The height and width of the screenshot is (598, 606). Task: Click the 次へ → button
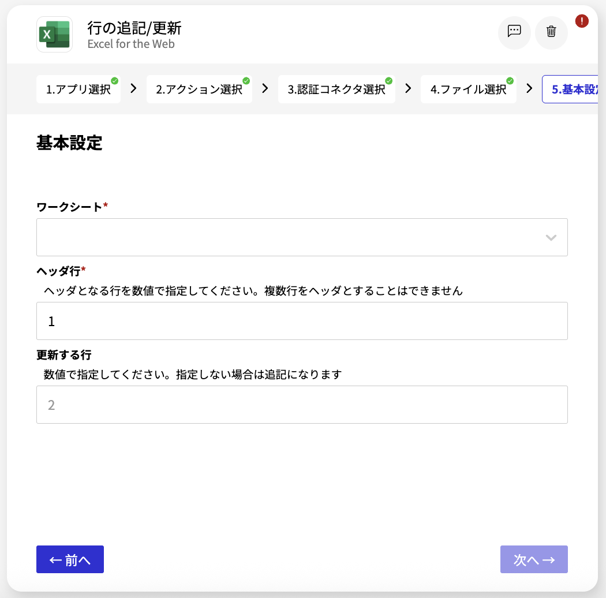pyautogui.click(x=534, y=559)
